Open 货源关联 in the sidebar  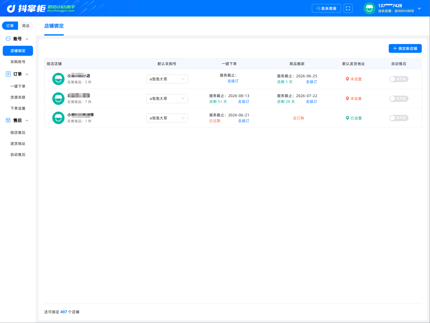click(18, 97)
